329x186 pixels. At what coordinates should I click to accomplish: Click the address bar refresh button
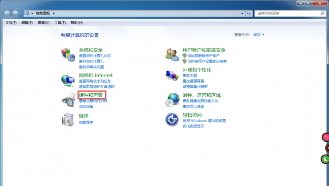(249, 14)
